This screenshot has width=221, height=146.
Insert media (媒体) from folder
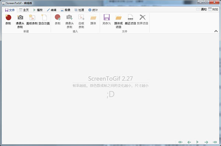[93, 20]
